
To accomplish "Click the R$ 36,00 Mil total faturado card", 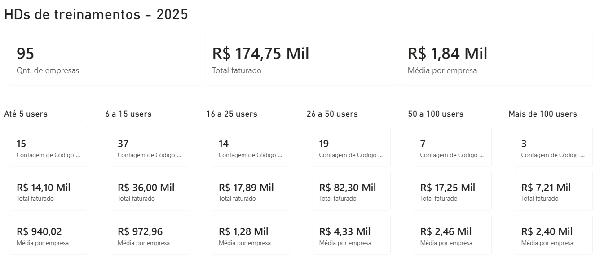I will [150, 191].
